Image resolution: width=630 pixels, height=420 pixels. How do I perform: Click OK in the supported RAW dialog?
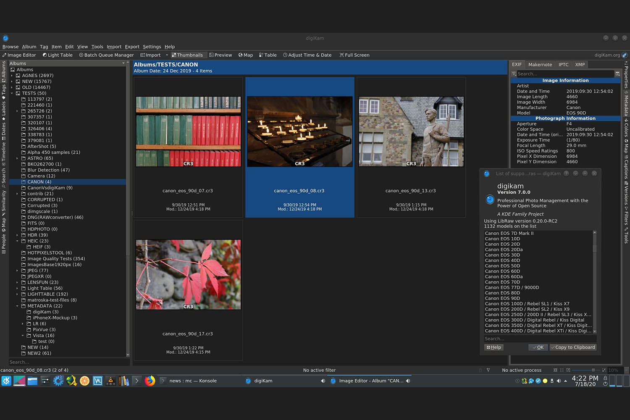point(538,347)
